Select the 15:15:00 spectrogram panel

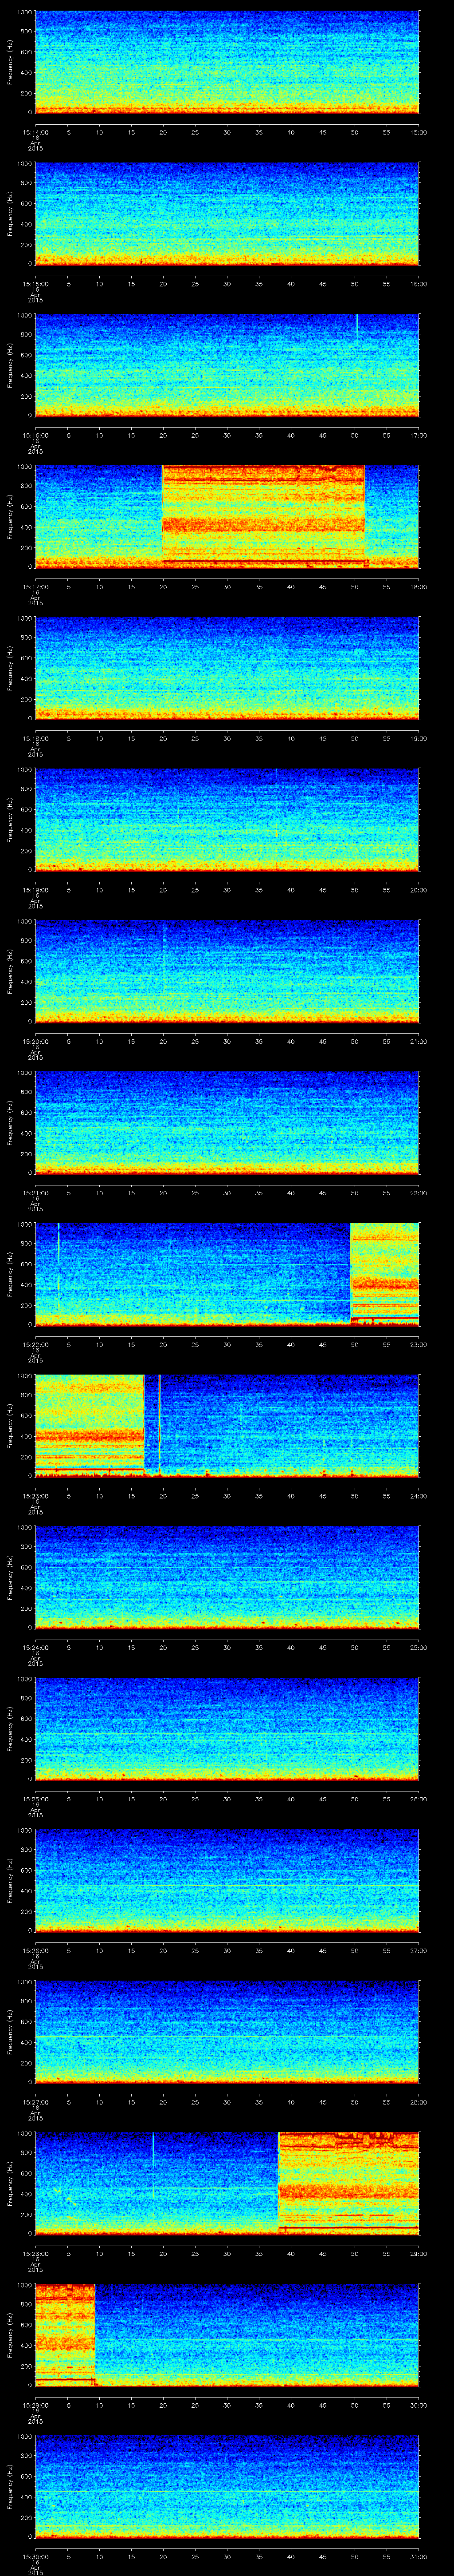[x=227, y=213]
